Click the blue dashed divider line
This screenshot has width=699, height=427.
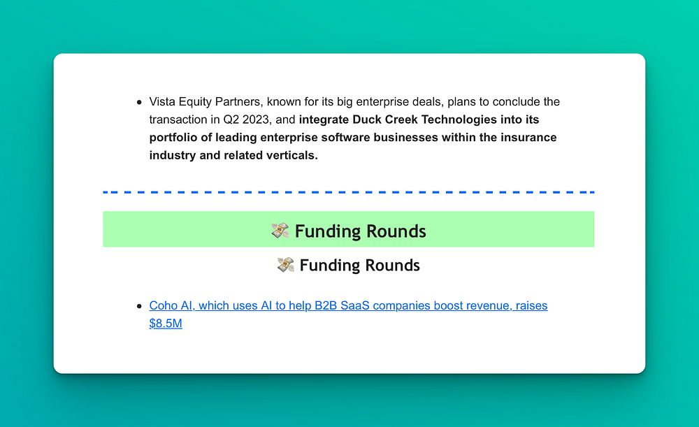coord(349,192)
